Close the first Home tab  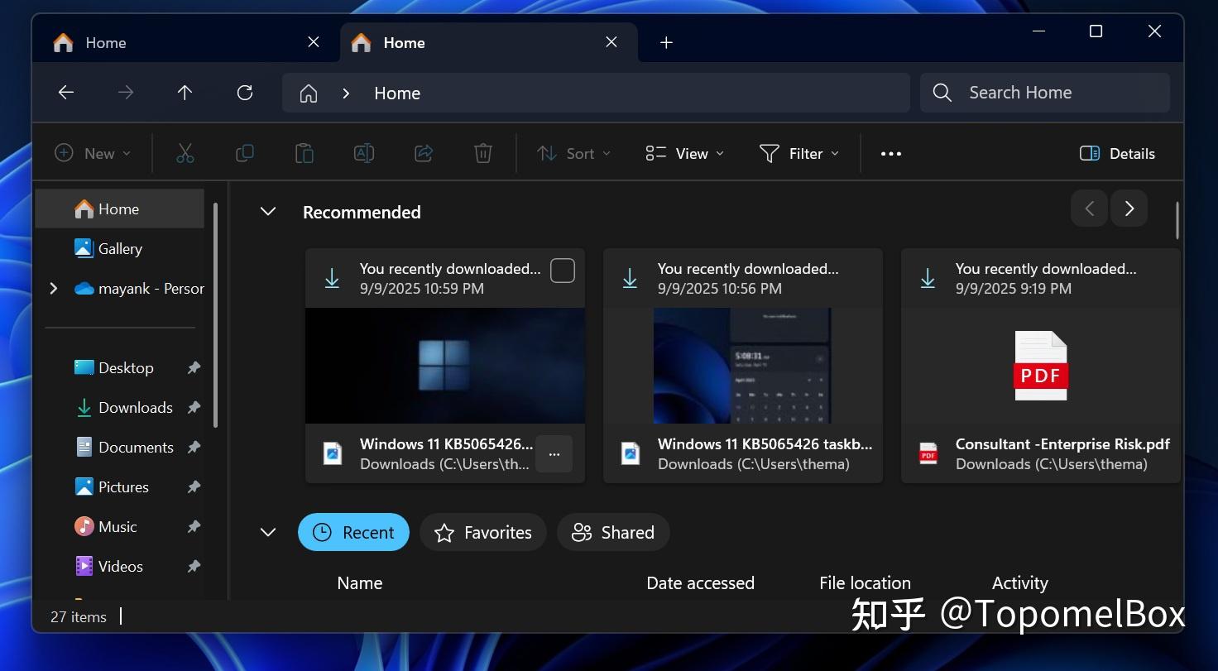coord(314,42)
